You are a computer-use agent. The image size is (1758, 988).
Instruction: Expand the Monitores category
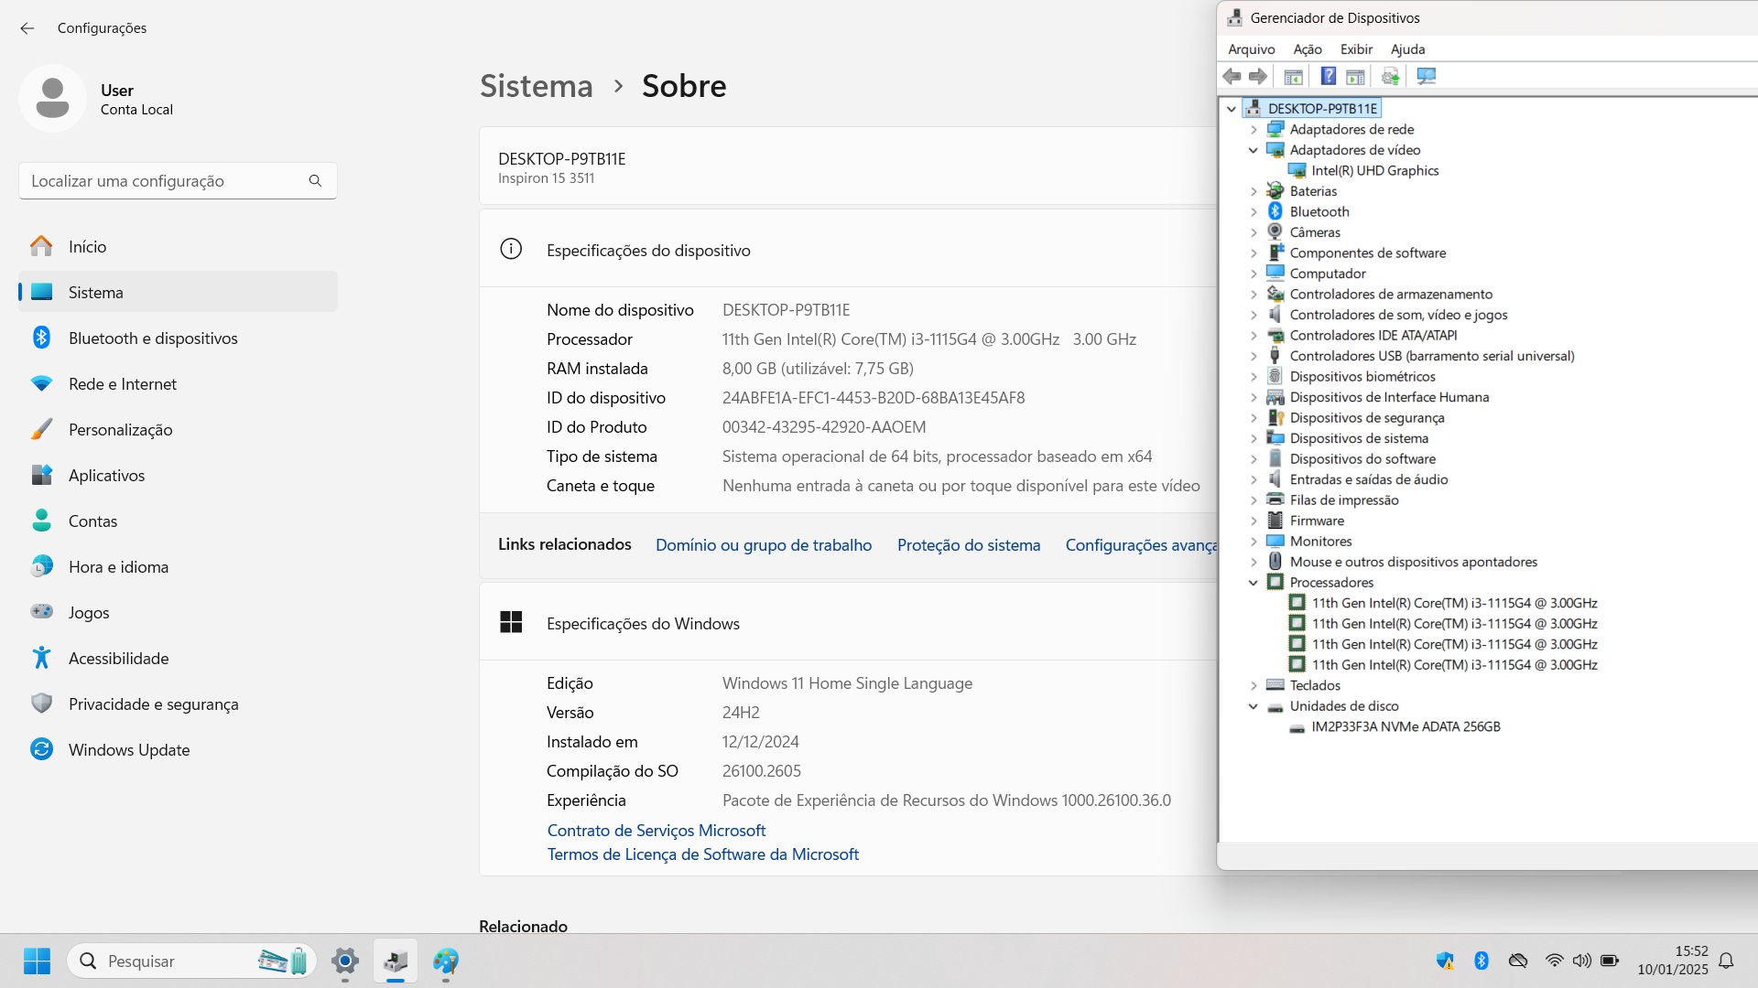coord(1253,542)
